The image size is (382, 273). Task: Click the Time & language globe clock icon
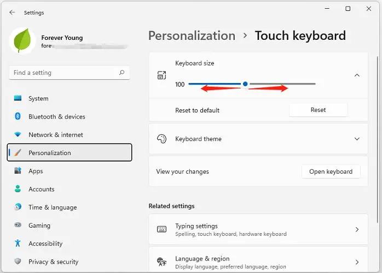click(18, 206)
